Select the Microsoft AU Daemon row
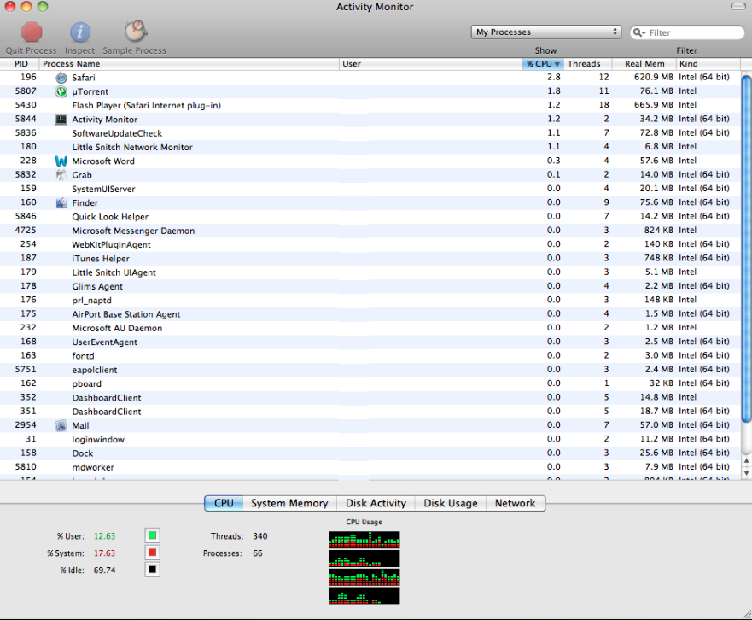Image resolution: width=752 pixels, height=620 pixels. click(370, 328)
